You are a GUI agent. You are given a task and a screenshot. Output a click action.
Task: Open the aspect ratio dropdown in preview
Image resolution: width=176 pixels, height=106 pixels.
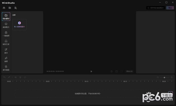(129, 71)
